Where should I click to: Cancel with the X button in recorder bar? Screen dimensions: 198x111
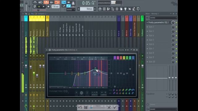109,107
